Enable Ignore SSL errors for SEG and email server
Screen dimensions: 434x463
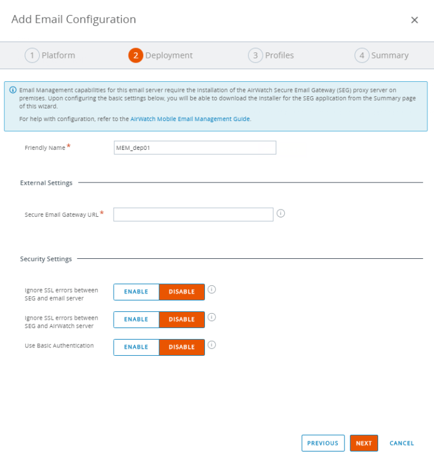click(136, 292)
